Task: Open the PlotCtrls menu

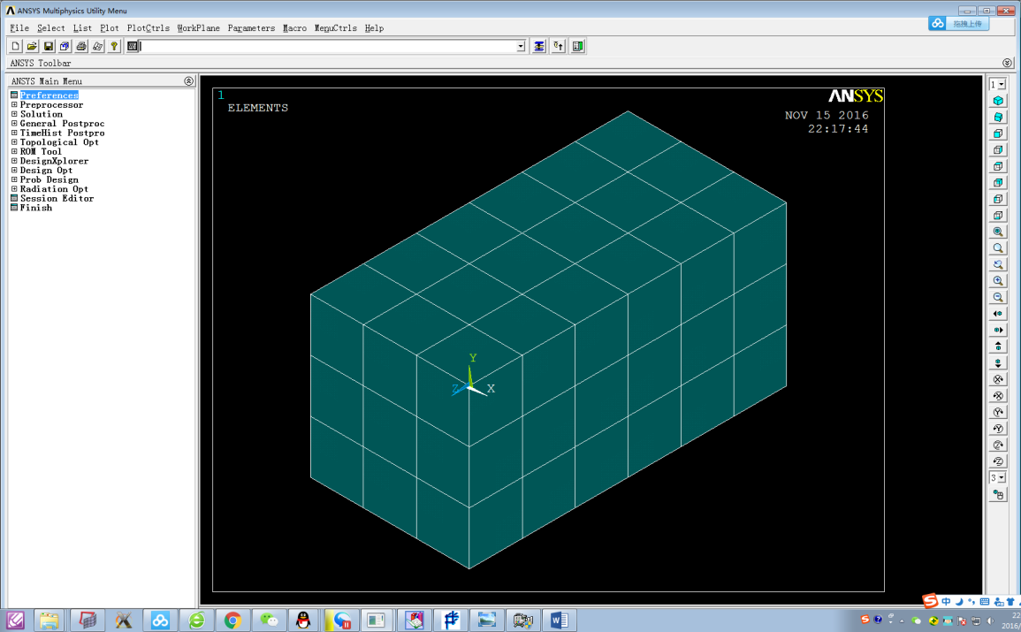Action: click(x=148, y=28)
